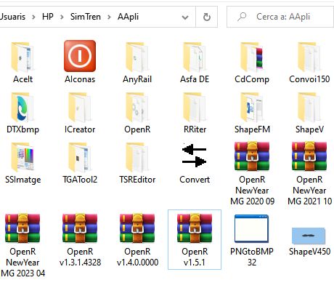This screenshot has height=288, width=334.
Task: Refresh the AApli folder view
Action: coord(207,17)
